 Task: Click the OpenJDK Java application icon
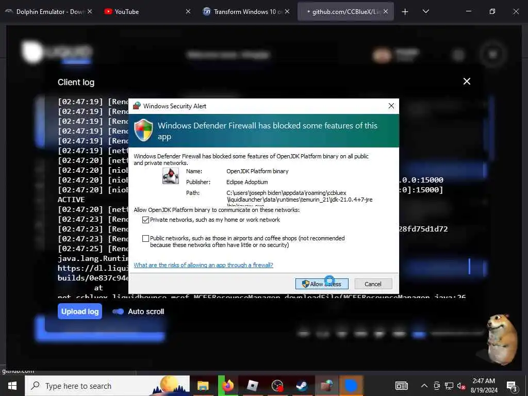170,175
